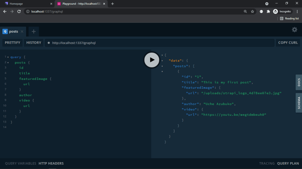Reload the current page

[19, 12]
